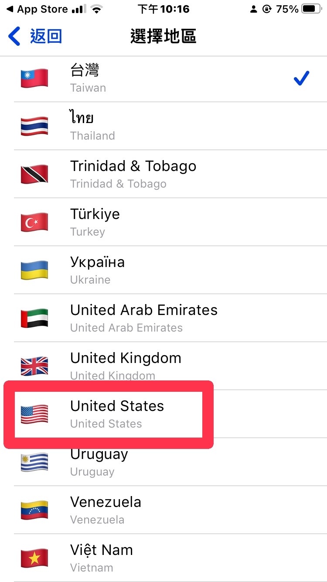Tap the 選擇地區 page title
Image resolution: width=327 pixels, height=582 pixels.
(163, 36)
